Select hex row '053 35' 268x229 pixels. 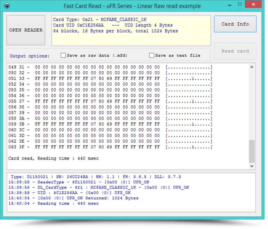(110, 90)
